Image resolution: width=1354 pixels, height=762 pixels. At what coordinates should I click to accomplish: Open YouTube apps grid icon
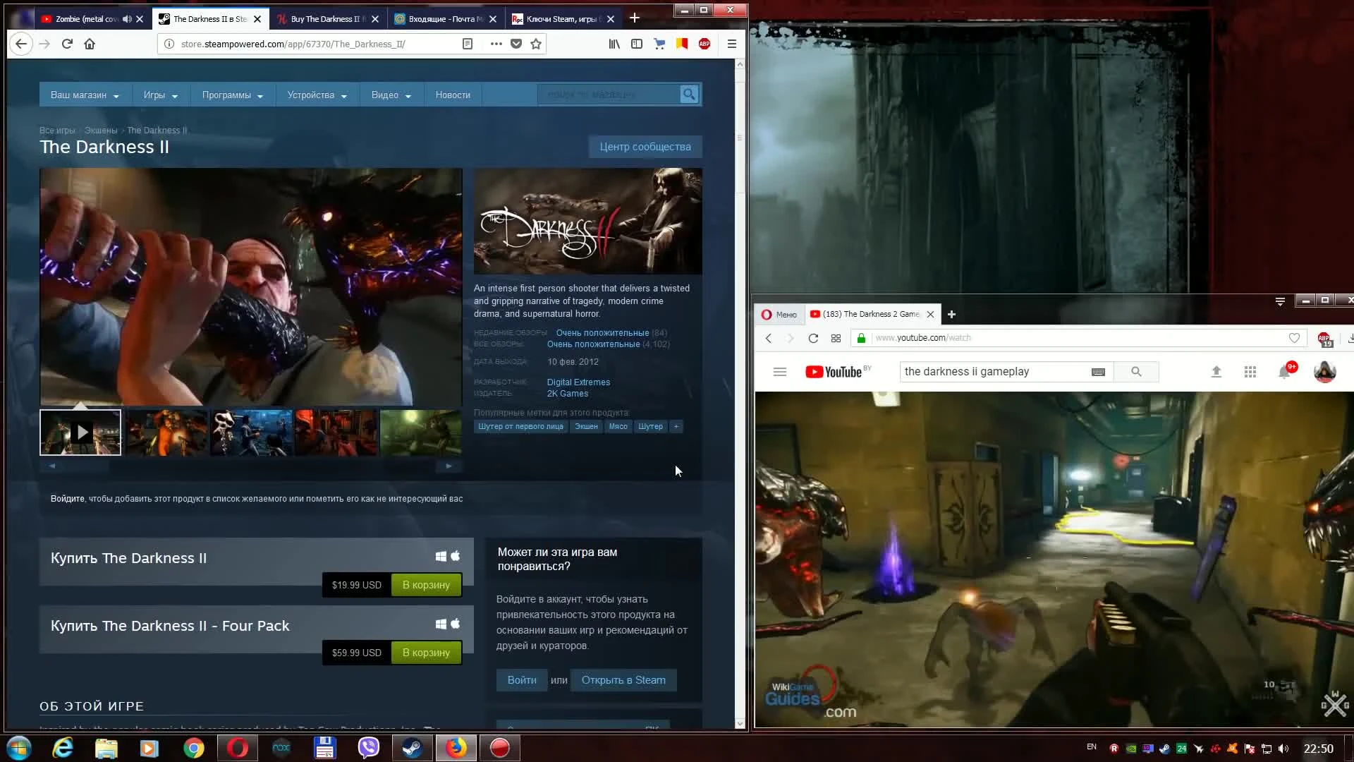click(x=1250, y=372)
